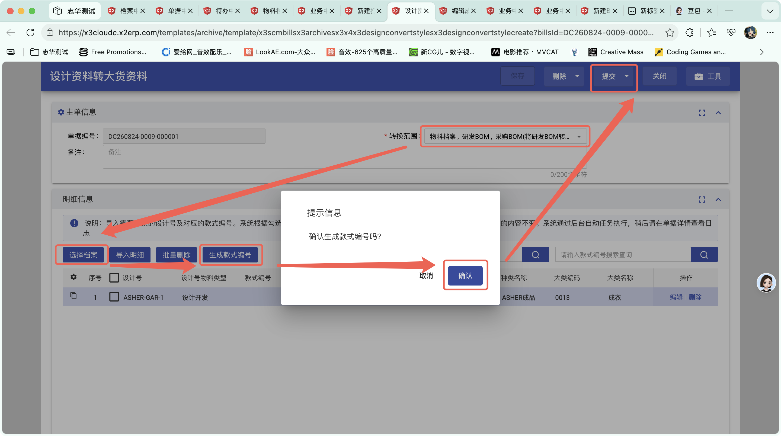Bookmark this page with star icon
This screenshot has width=781, height=436.
tap(670, 33)
